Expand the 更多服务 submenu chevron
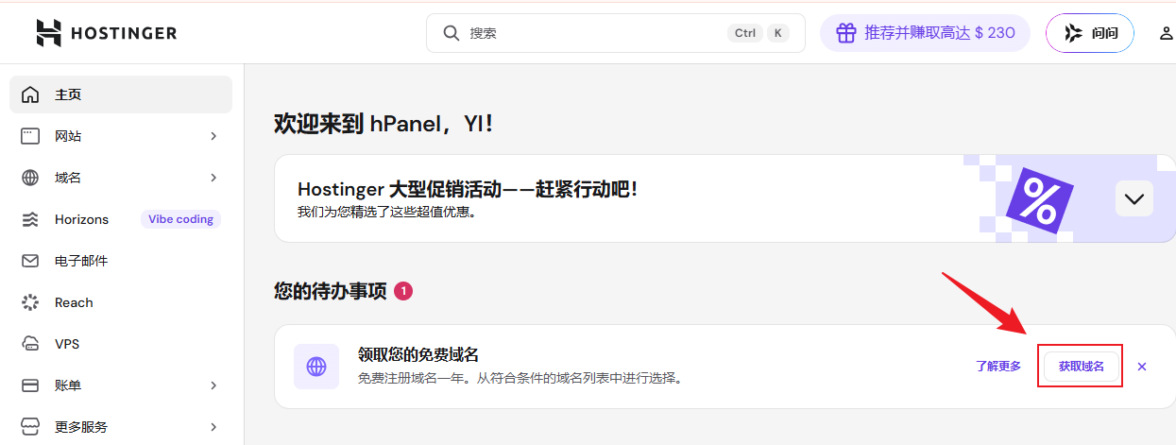Screen dimensions: 1176x445 point(213,426)
